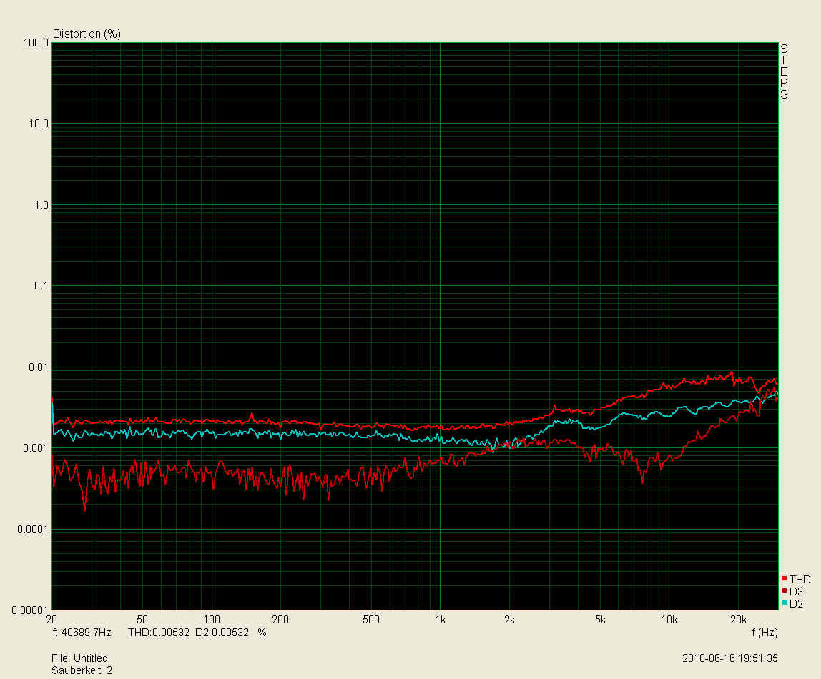Viewport: 821px width, 679px height.
Task: Click the cyan D2 legend swatch
Action: (785, 603)
